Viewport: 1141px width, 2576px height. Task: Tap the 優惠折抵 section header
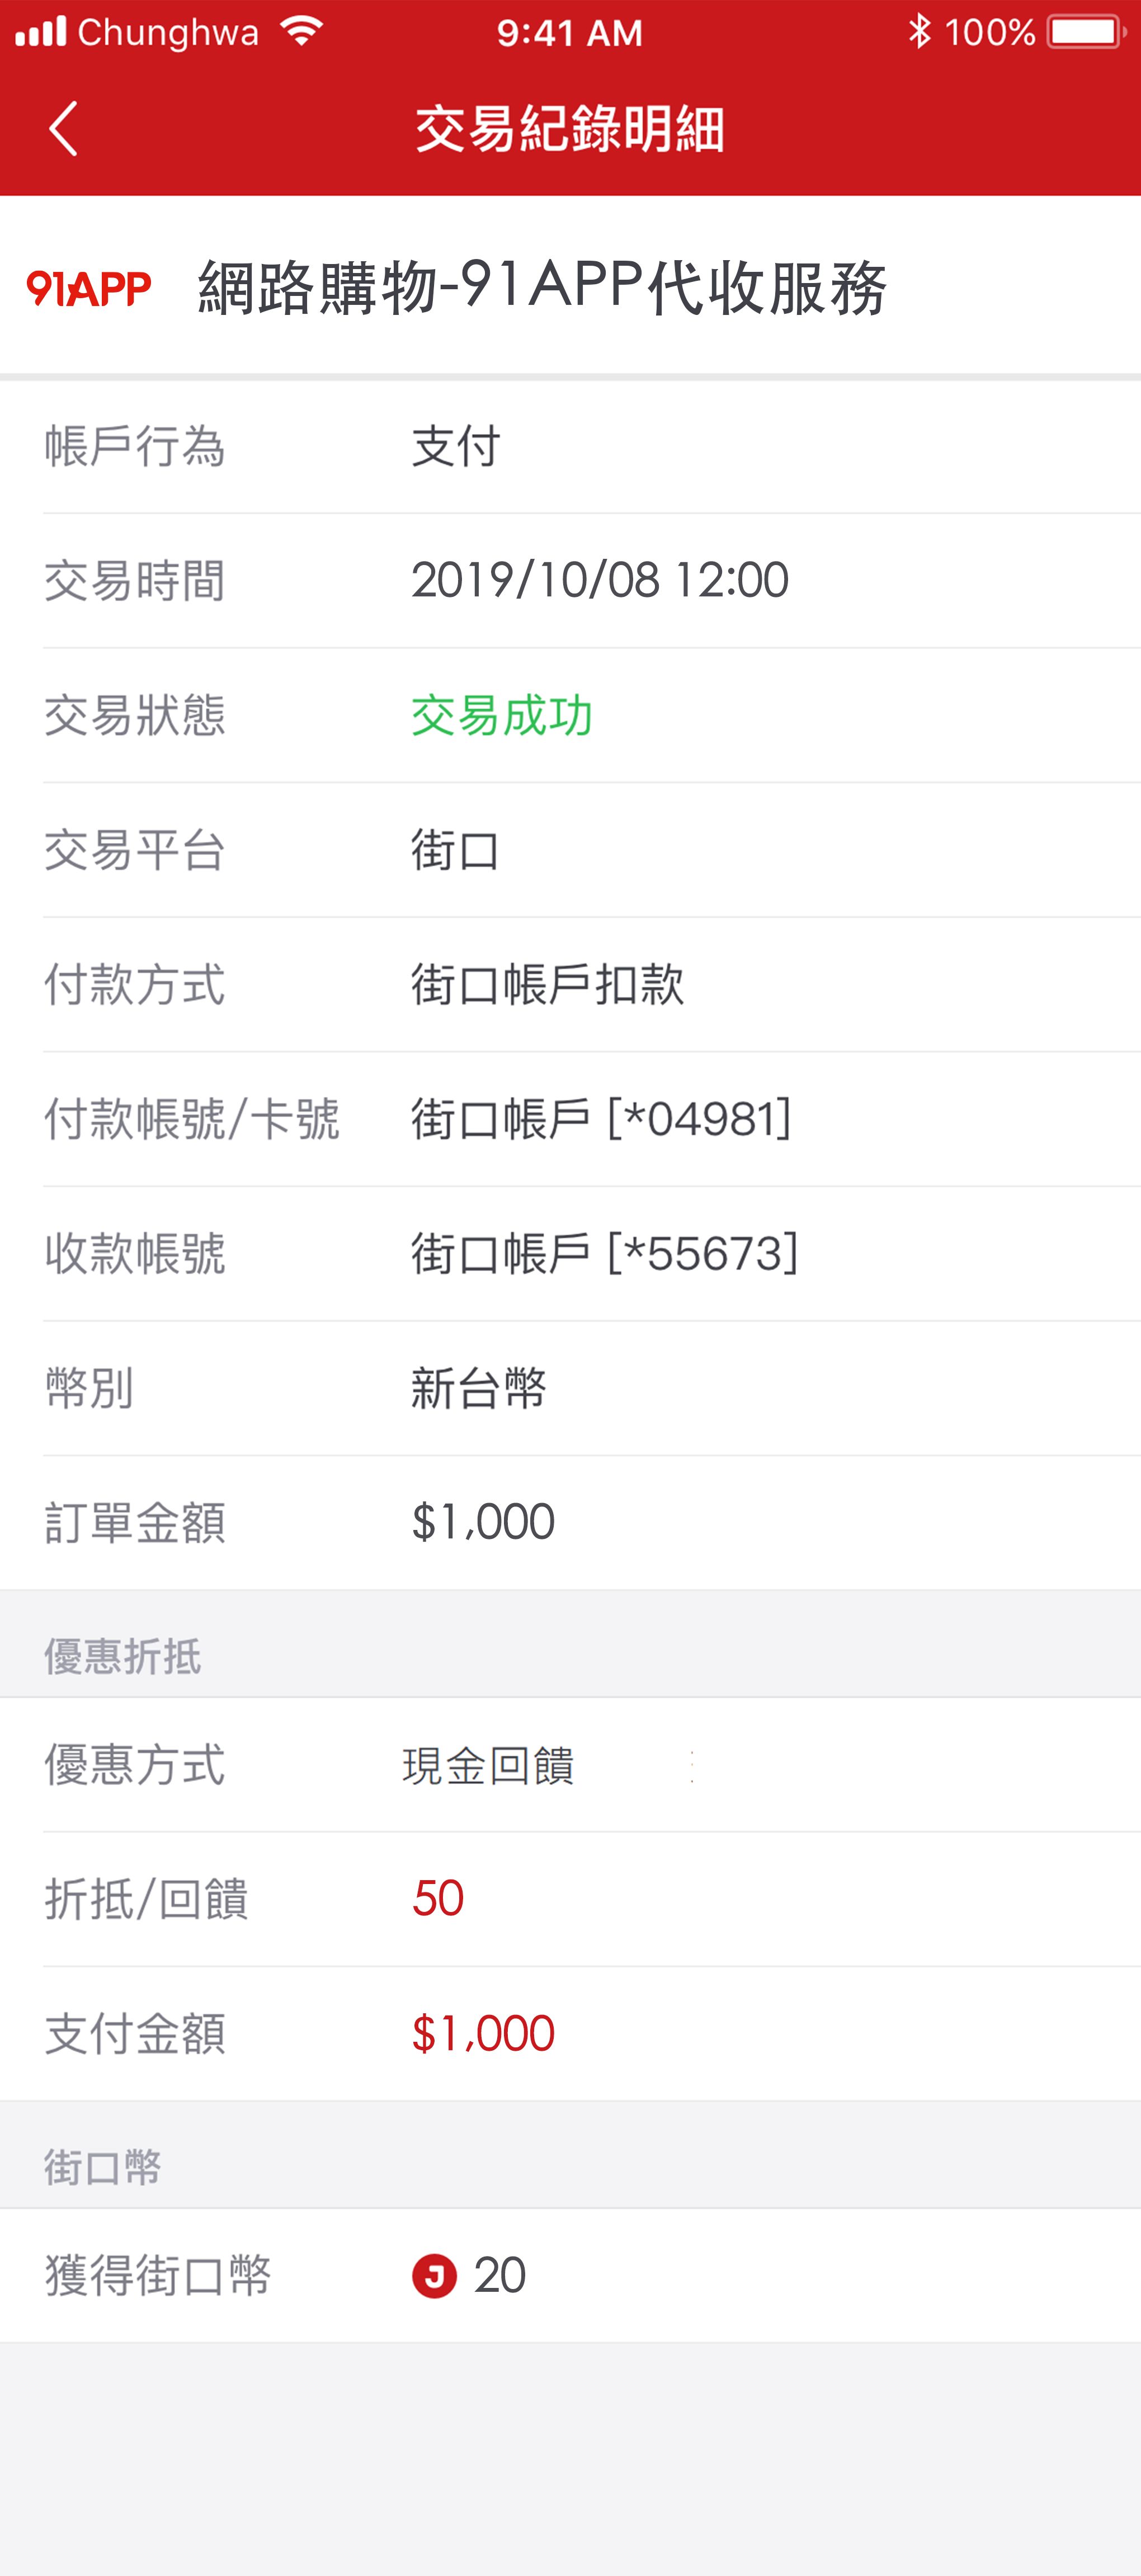[122, 1657]
